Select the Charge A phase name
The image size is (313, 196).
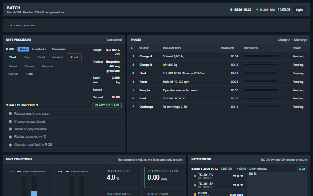coord(146,56)
